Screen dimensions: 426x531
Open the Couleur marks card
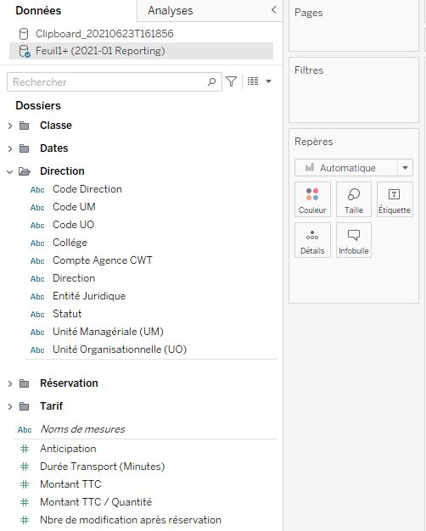(x=312, y=199)
